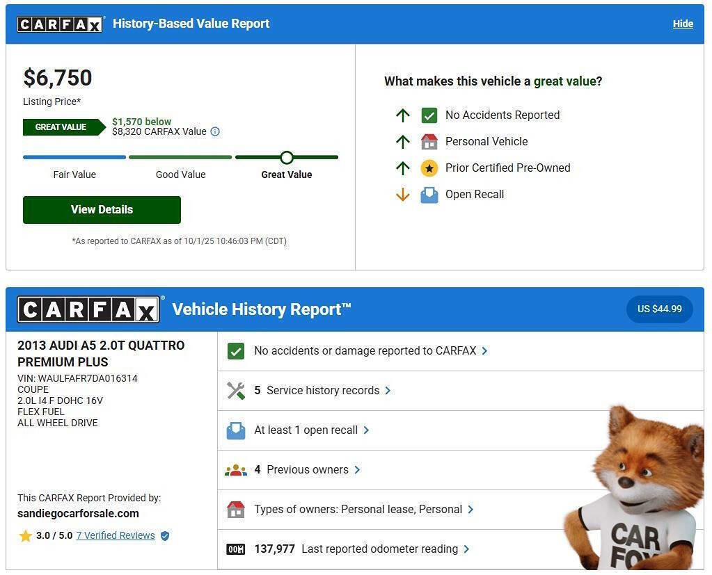This screenshot has width=712, height=575.
Task: Click the info icon beside CARFAX Value
Action: [215, 131]
